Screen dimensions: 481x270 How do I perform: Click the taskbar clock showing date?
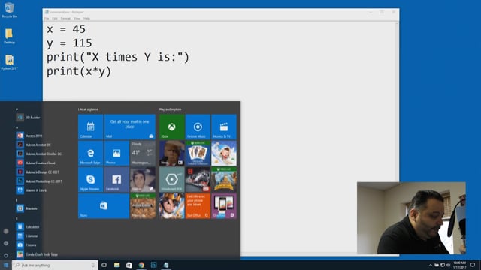point(459,265)
